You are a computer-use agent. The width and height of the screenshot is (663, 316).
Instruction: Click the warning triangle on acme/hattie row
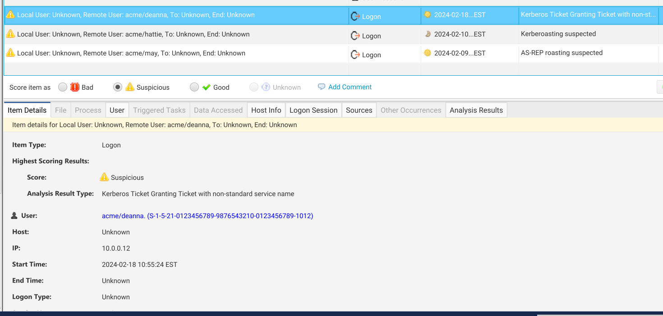9,33
